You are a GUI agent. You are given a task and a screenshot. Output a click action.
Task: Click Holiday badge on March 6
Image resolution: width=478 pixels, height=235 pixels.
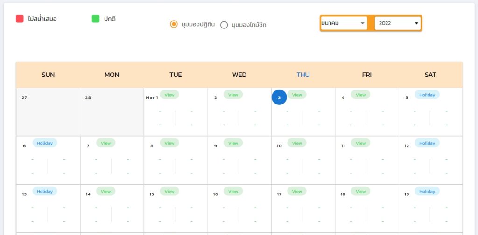click(45, 143)
